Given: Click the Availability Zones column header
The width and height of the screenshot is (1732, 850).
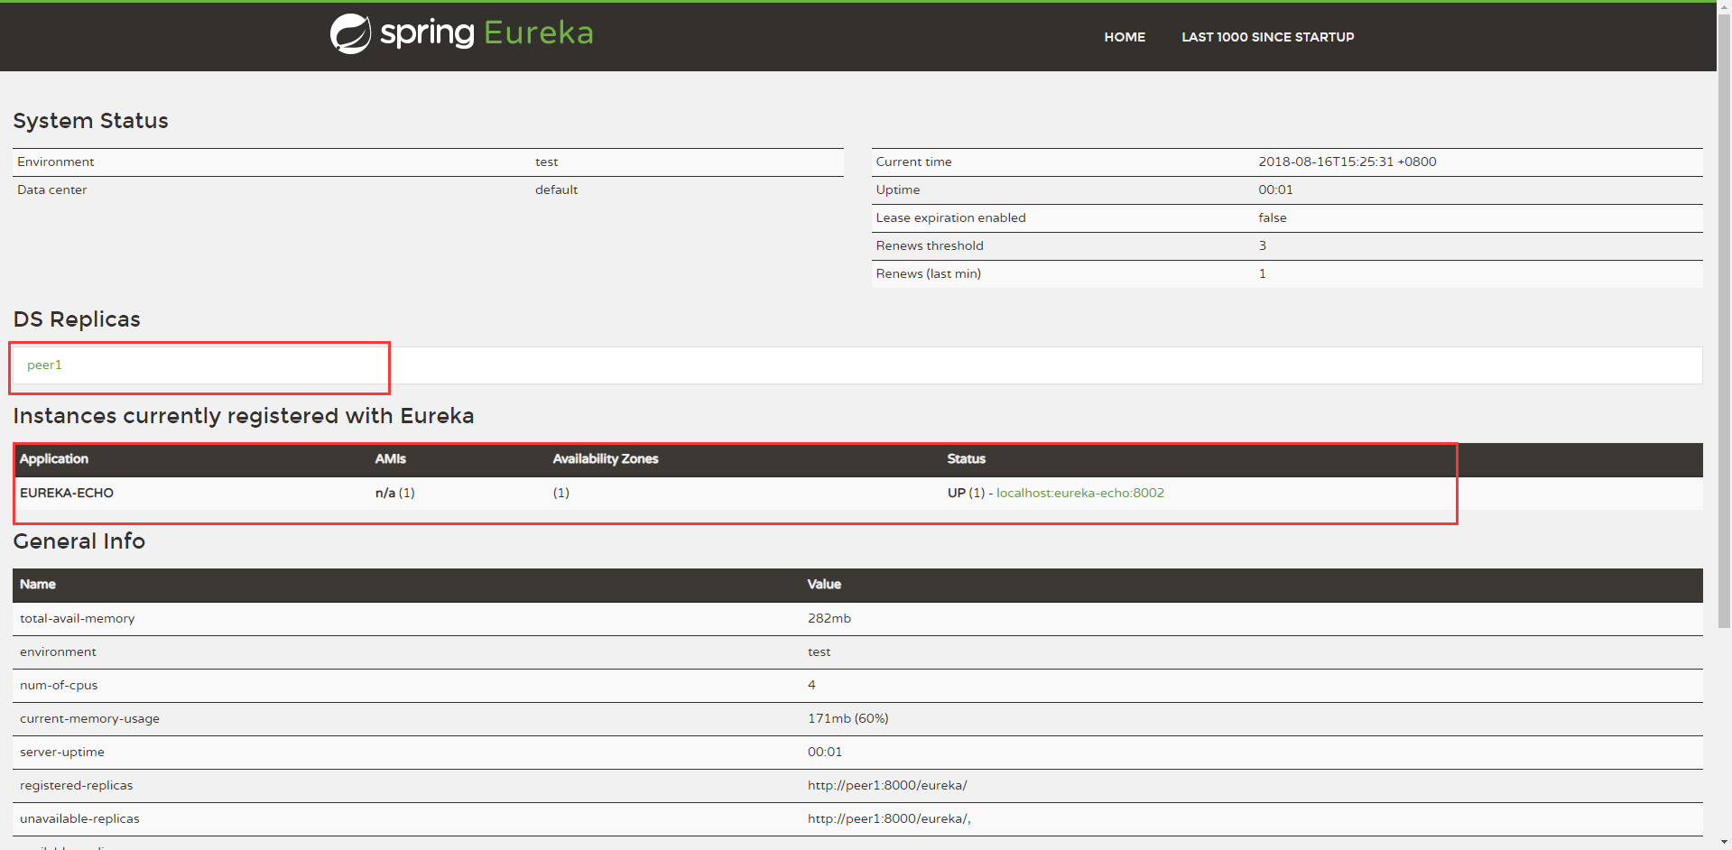Looking at the screenshot, I should [606, 458].
